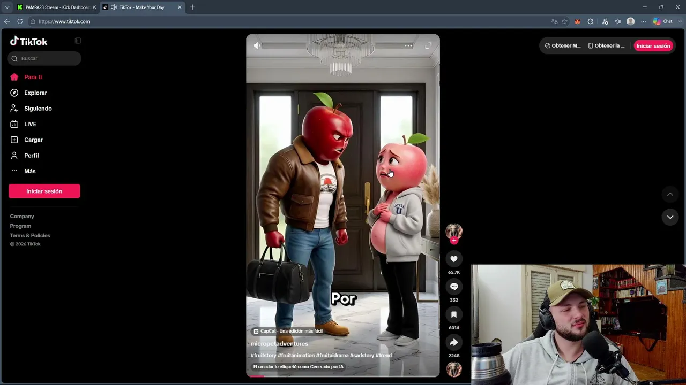Reload the current page
This screenshot has width=686, height=385.
click(20, 21)
